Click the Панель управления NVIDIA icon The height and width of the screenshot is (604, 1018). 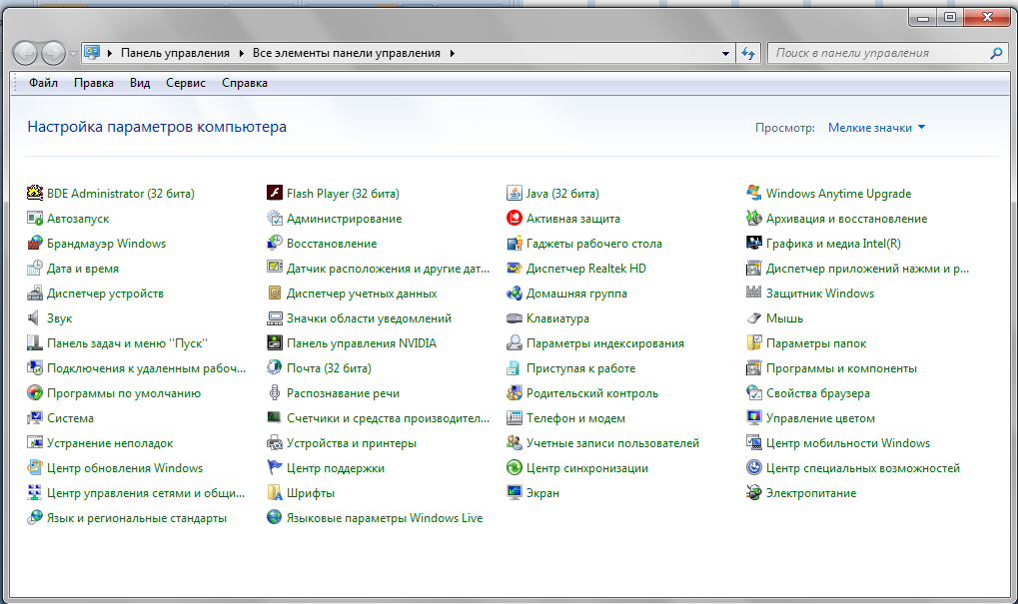coord(275,342)
